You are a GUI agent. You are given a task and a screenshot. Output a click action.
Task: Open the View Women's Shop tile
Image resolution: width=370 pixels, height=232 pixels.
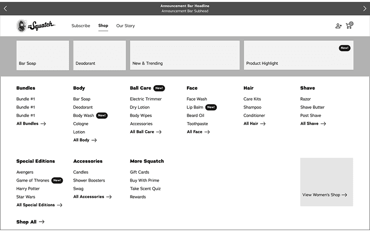tap(326, 182)
